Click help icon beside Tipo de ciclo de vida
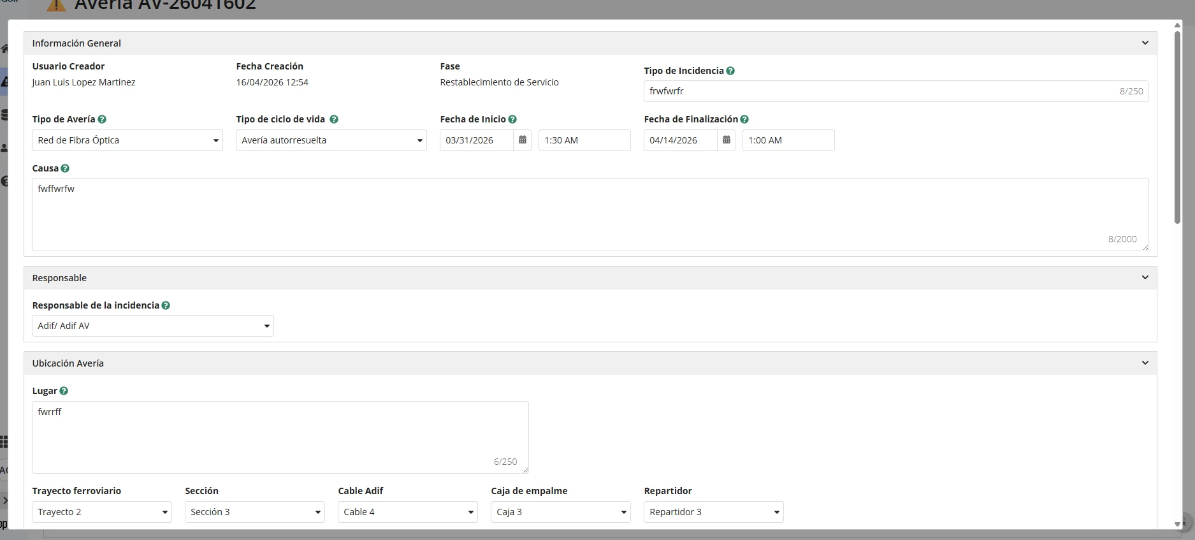This screenshot has height=540, width=1195. click(x=334, y=119)
